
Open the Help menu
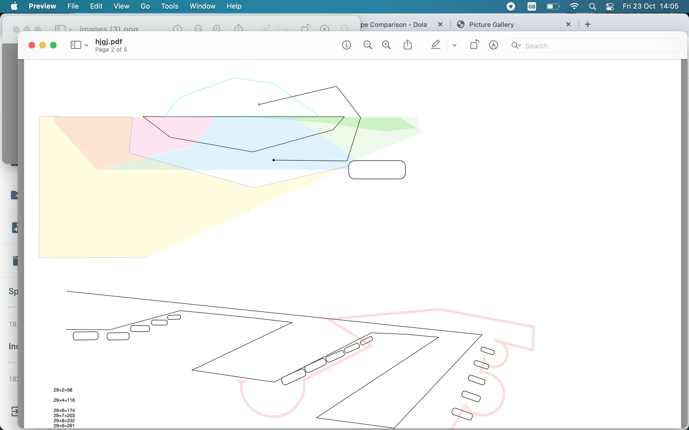[234, 6]
